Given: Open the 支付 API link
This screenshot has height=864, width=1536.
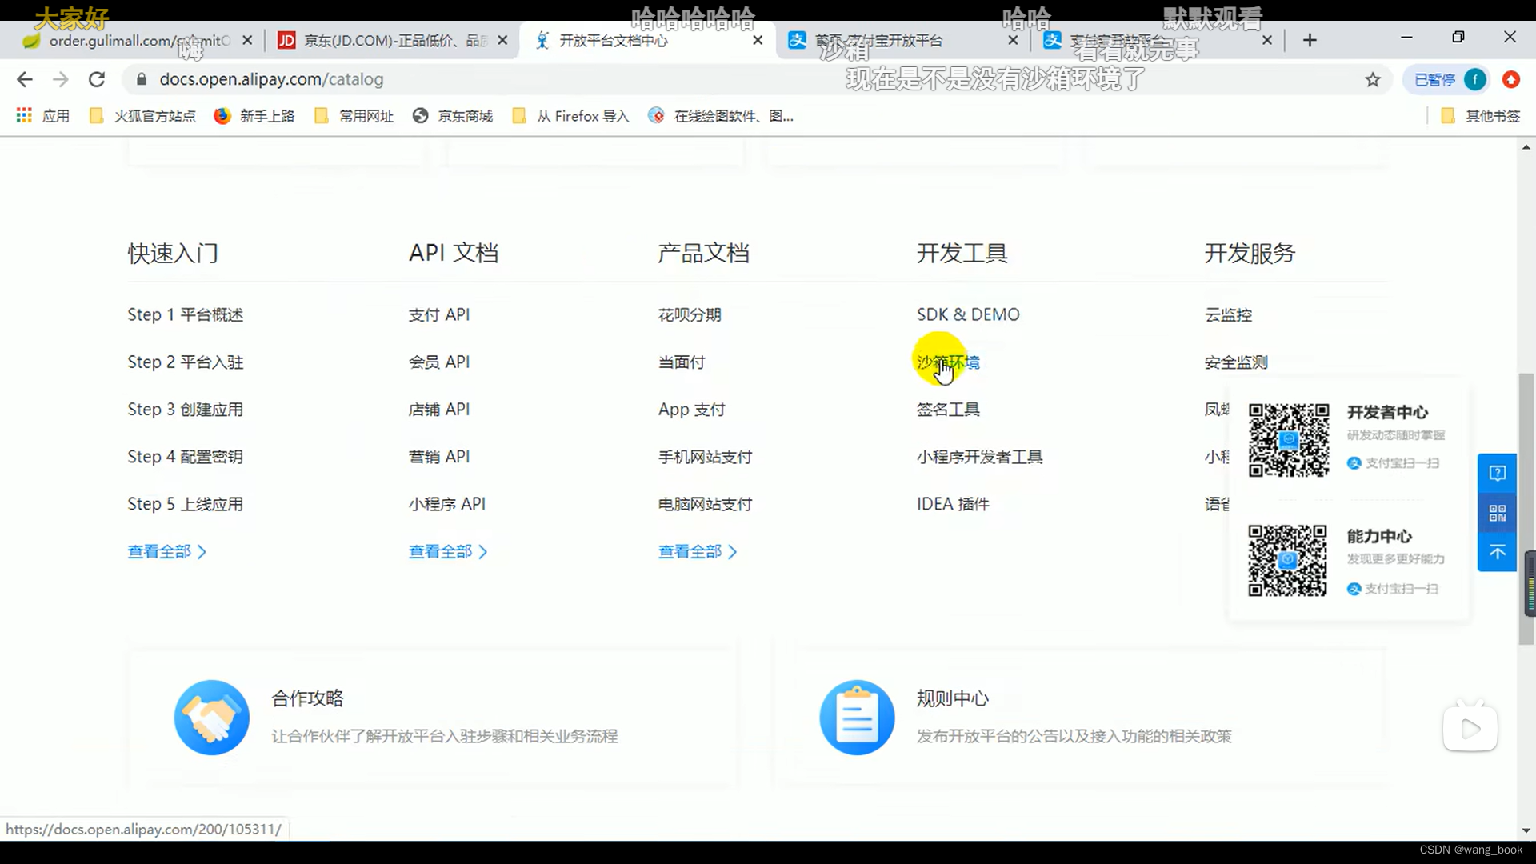Looking at the screenshot, I should pyautogui.click(x=439, y=314).
